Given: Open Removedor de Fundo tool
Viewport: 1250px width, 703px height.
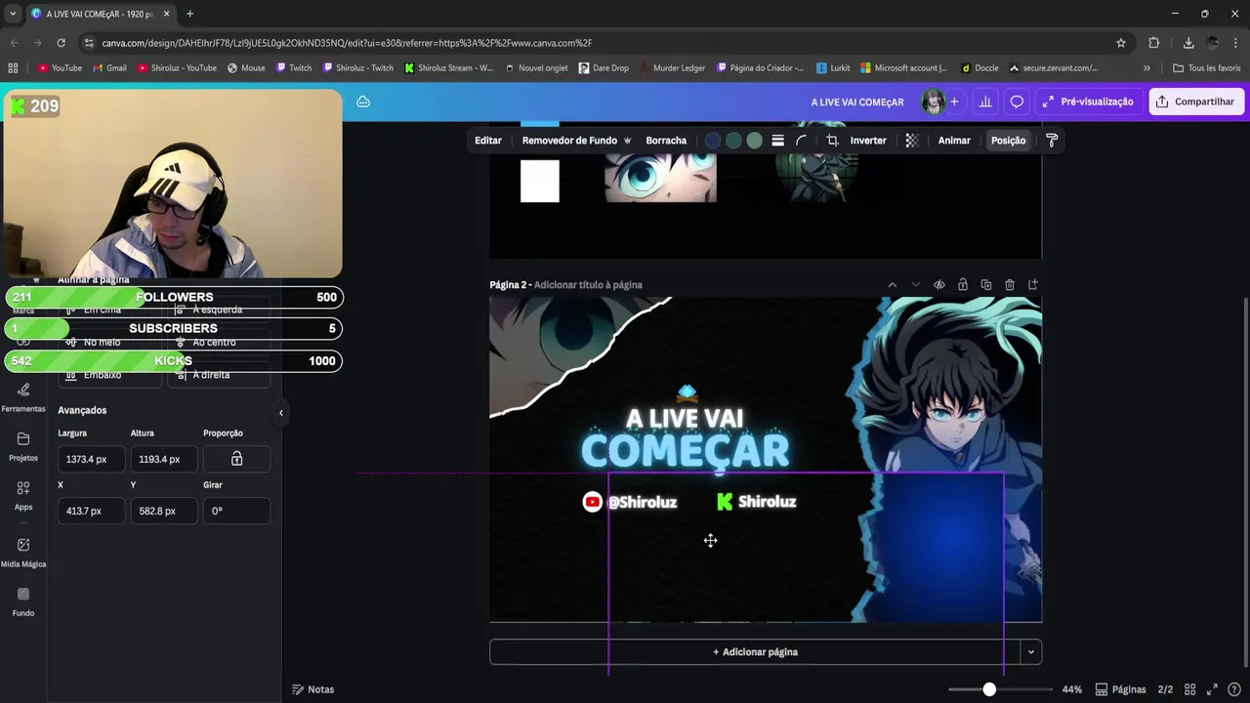Looking at the screenshot, I should pyautogui.click(x=576, y=141).
